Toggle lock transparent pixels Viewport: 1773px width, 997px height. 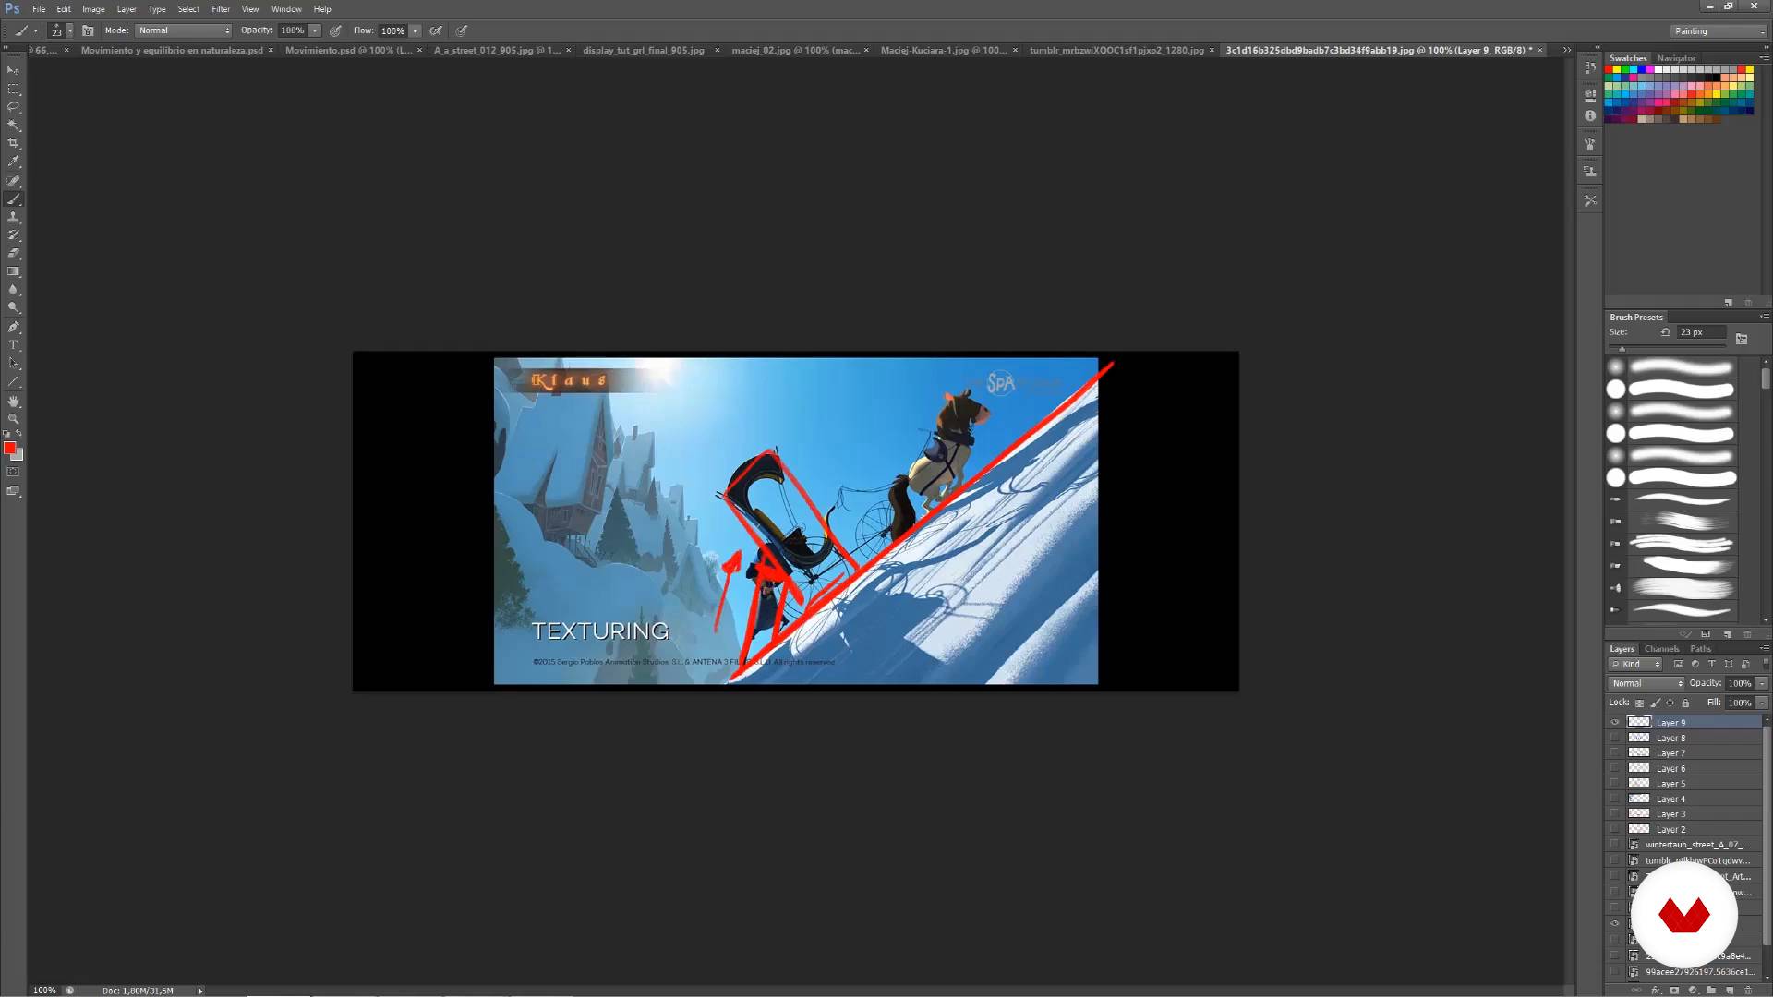(x=1639, y=703)
